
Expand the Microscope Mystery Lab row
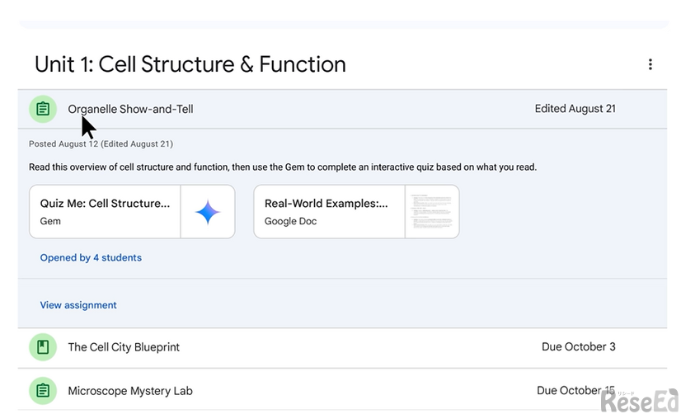[342, 390]
